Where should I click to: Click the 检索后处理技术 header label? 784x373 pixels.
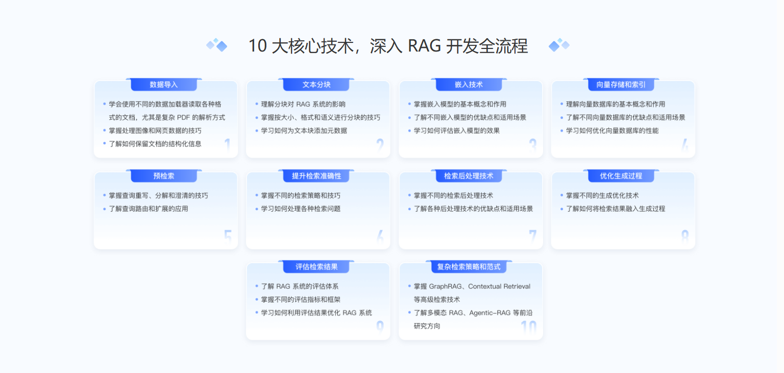469,176
